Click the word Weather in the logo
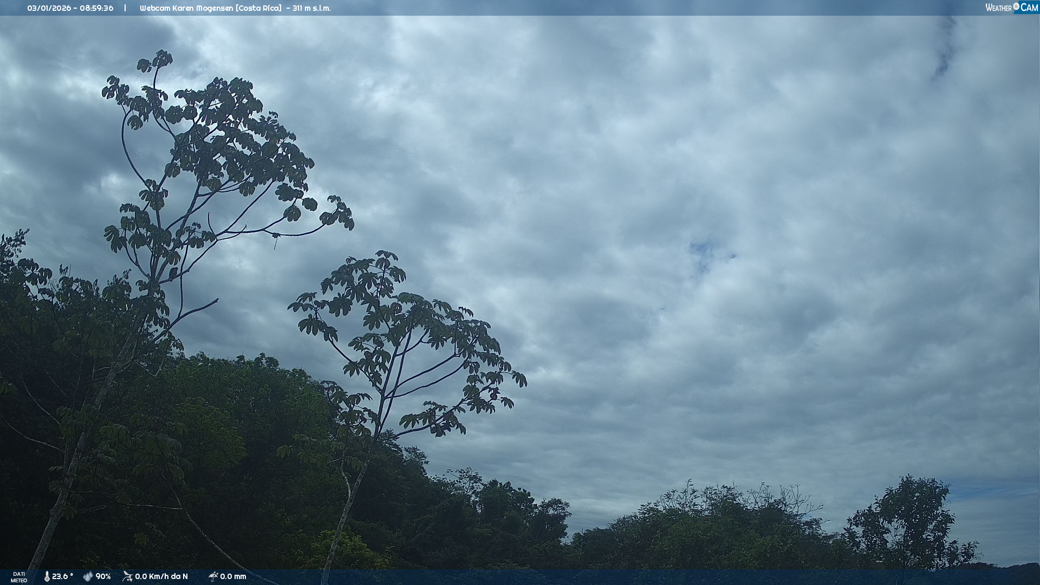This screenshot has width=1040, height=585. coord(998,8)
